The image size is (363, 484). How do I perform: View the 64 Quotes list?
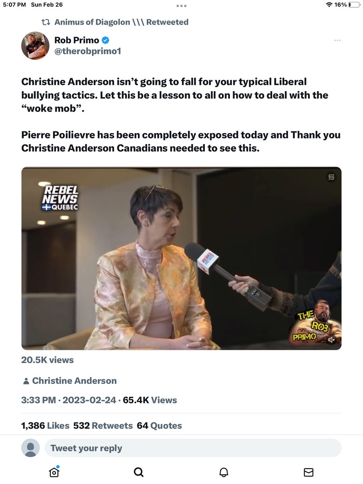159,426
